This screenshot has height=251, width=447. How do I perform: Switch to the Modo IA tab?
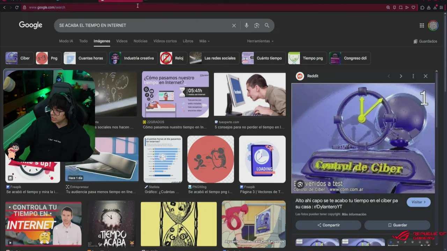[66, 41]
